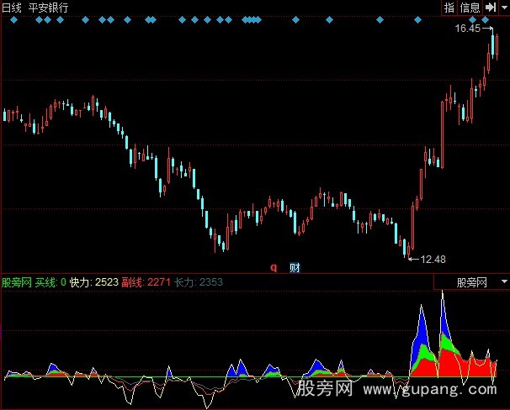Select the 股旁网 indicator name label
This screenshot has height=410, width=510.
pyautogui.click(x=17, y=282)
